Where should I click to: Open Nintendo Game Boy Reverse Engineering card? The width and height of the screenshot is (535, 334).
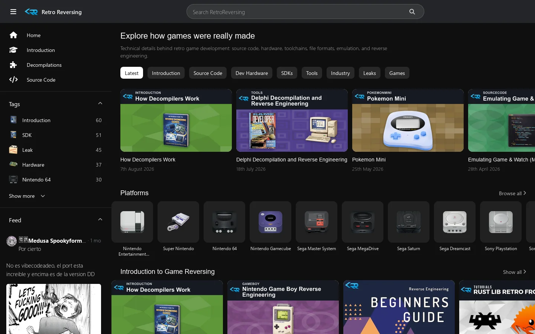tap(283, 307)
